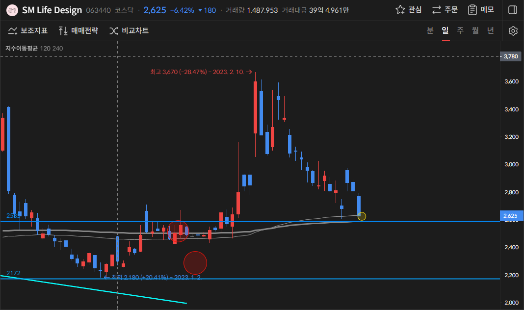The height and width of the screenshot is (310, 524).
Task: Select 일 daily timeframe tab
Action: click(x=445, y=30)
